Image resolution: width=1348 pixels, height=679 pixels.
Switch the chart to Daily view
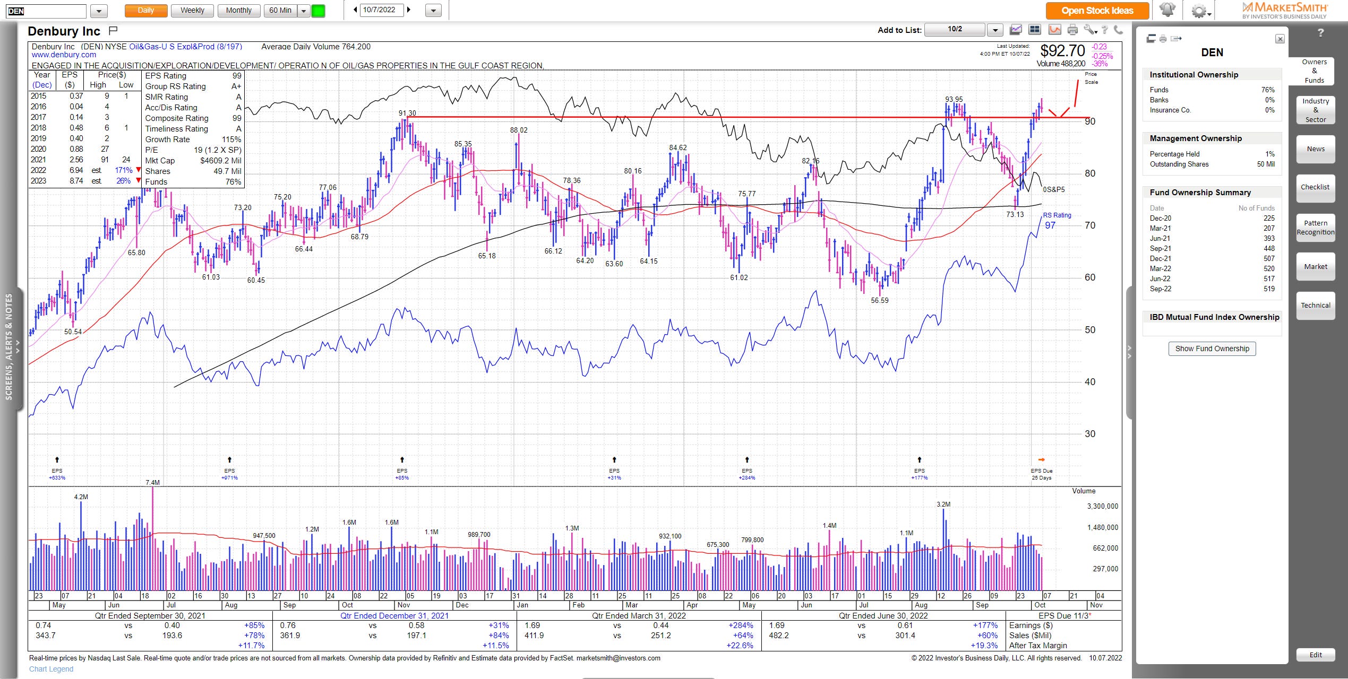point(146,11)
